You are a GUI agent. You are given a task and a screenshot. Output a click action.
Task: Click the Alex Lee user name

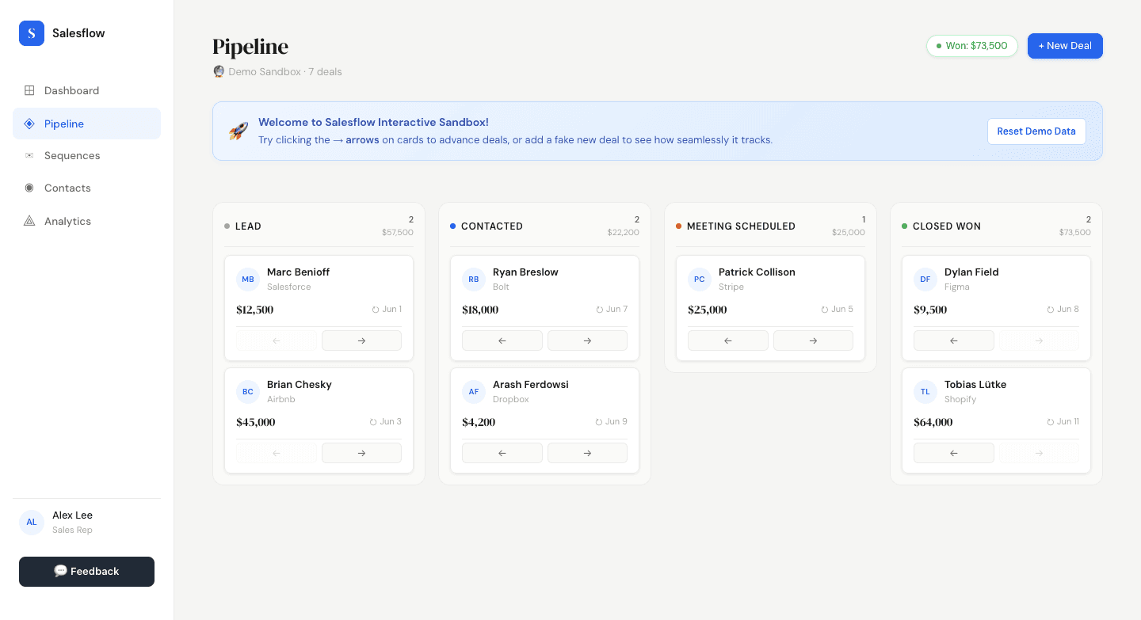73,515
